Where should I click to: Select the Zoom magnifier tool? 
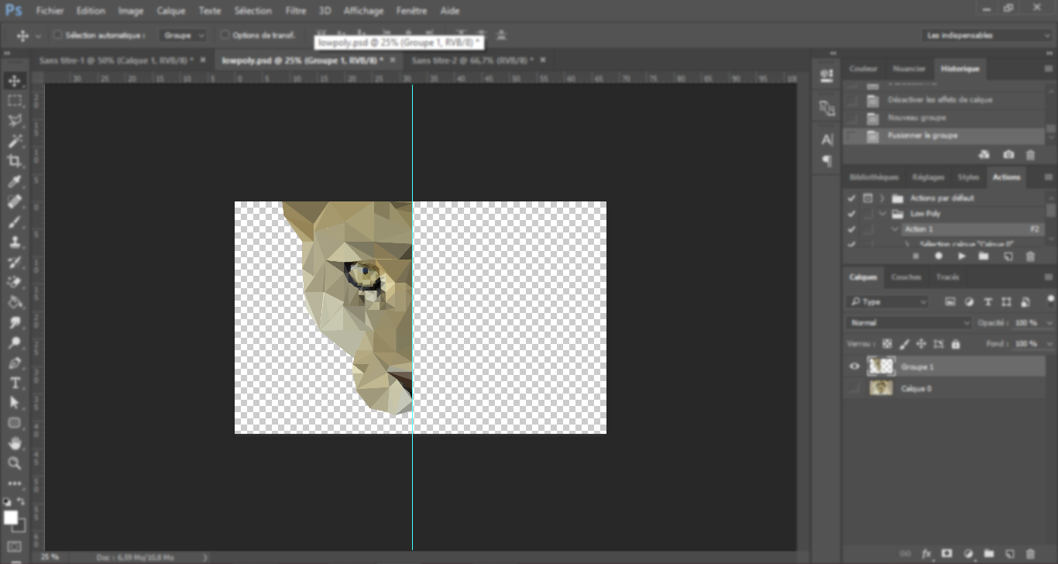tap(15, 463)
